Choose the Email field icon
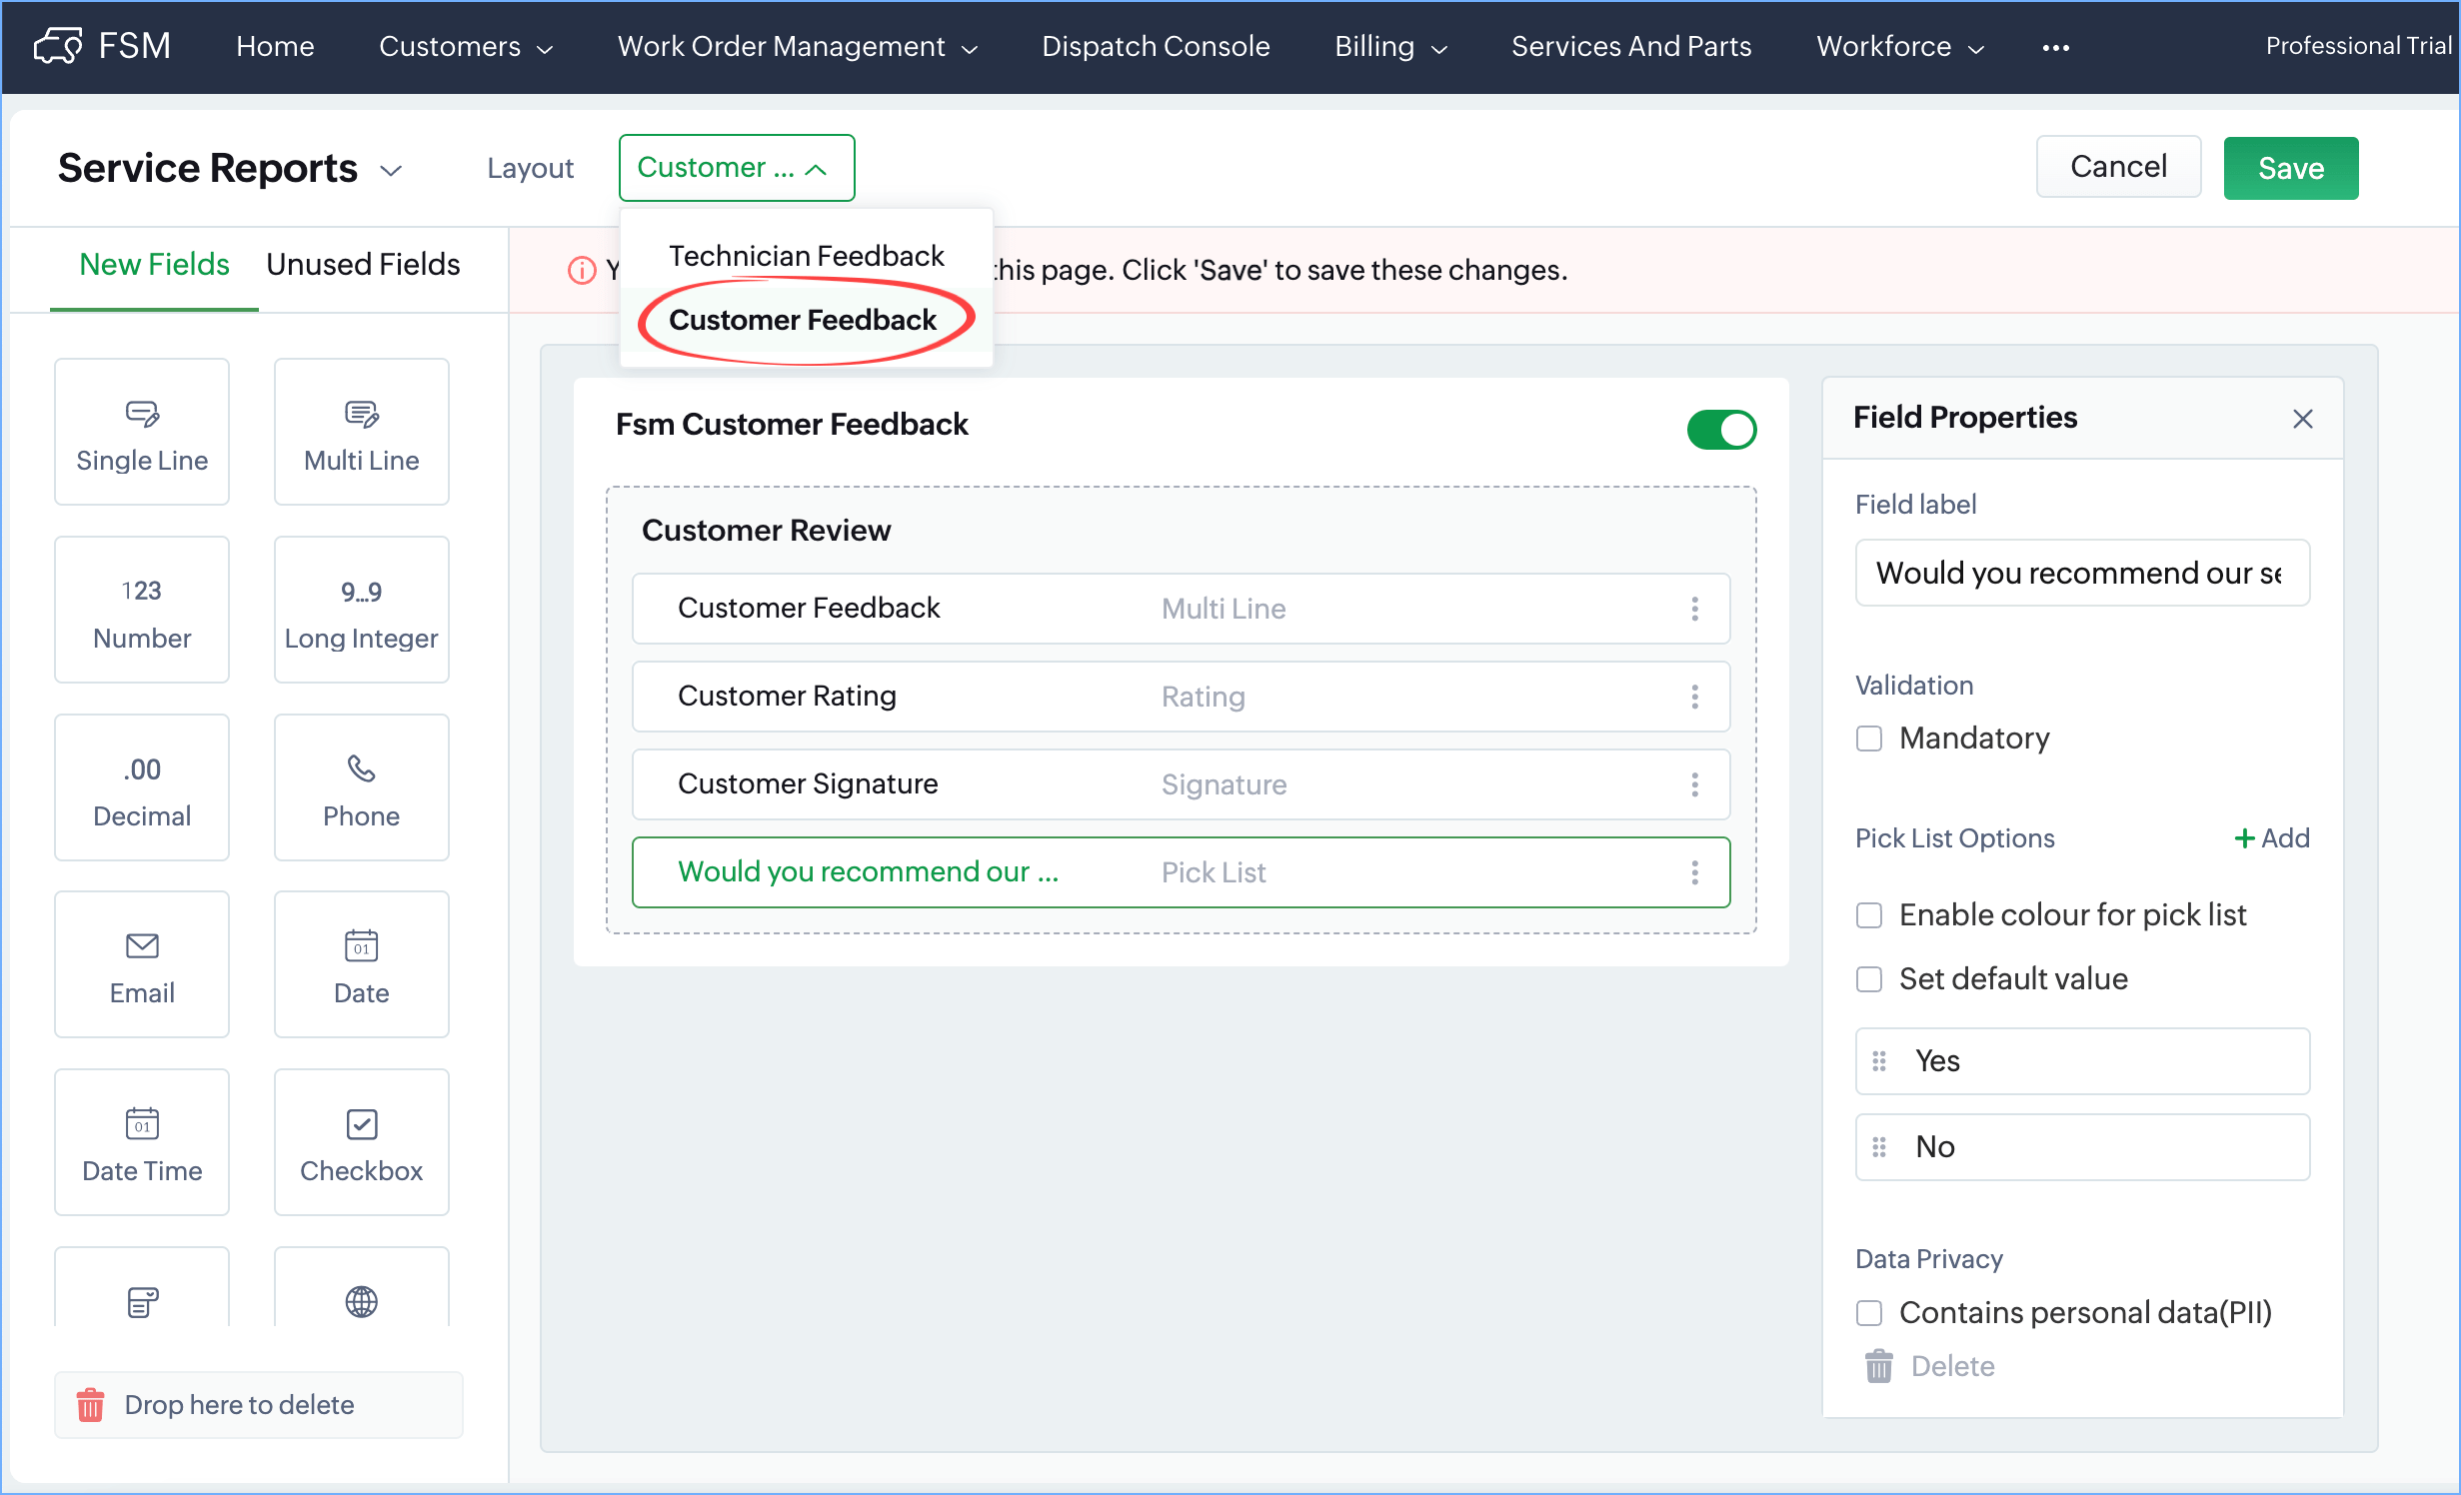The width and height of the screenshot is (2461, 1495). pos(142,945)
